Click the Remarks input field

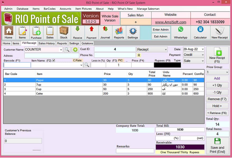pyautogui.click(x=135, y=151)
